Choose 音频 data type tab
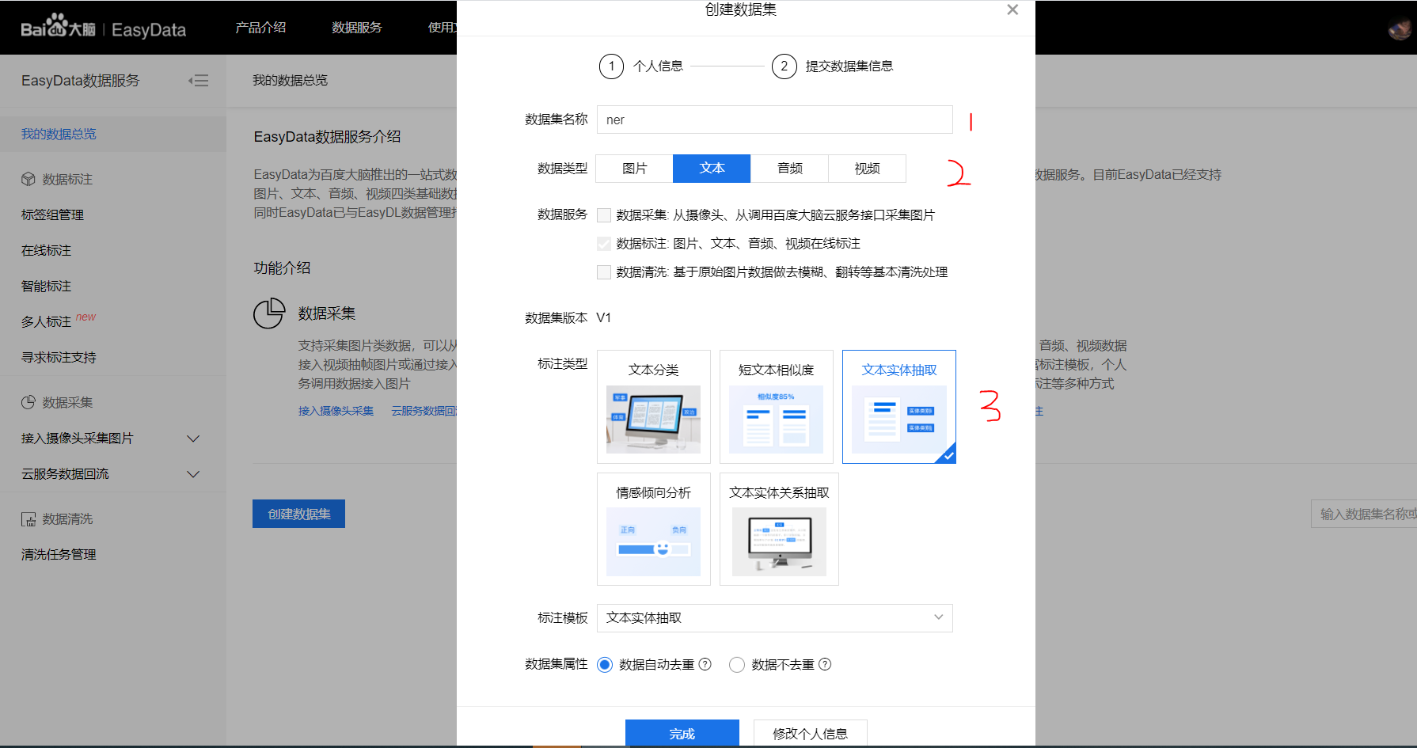This screenshot has width=1417, height=748. (790, 169)
